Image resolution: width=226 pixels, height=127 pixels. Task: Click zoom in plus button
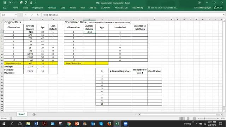218,119
